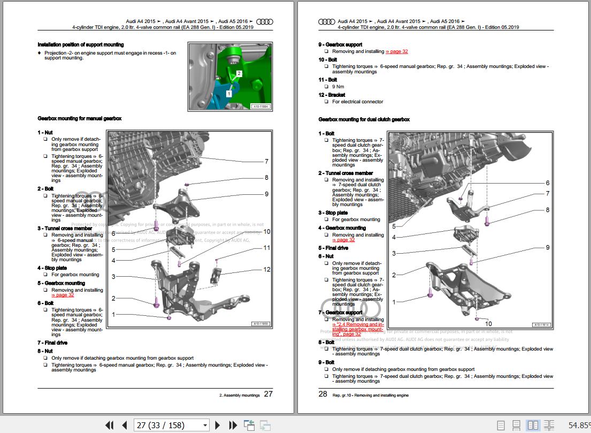Click callout number 12 in manual gearbox diagram
This screenshot has height=433, width=591.
coord(267,270)
